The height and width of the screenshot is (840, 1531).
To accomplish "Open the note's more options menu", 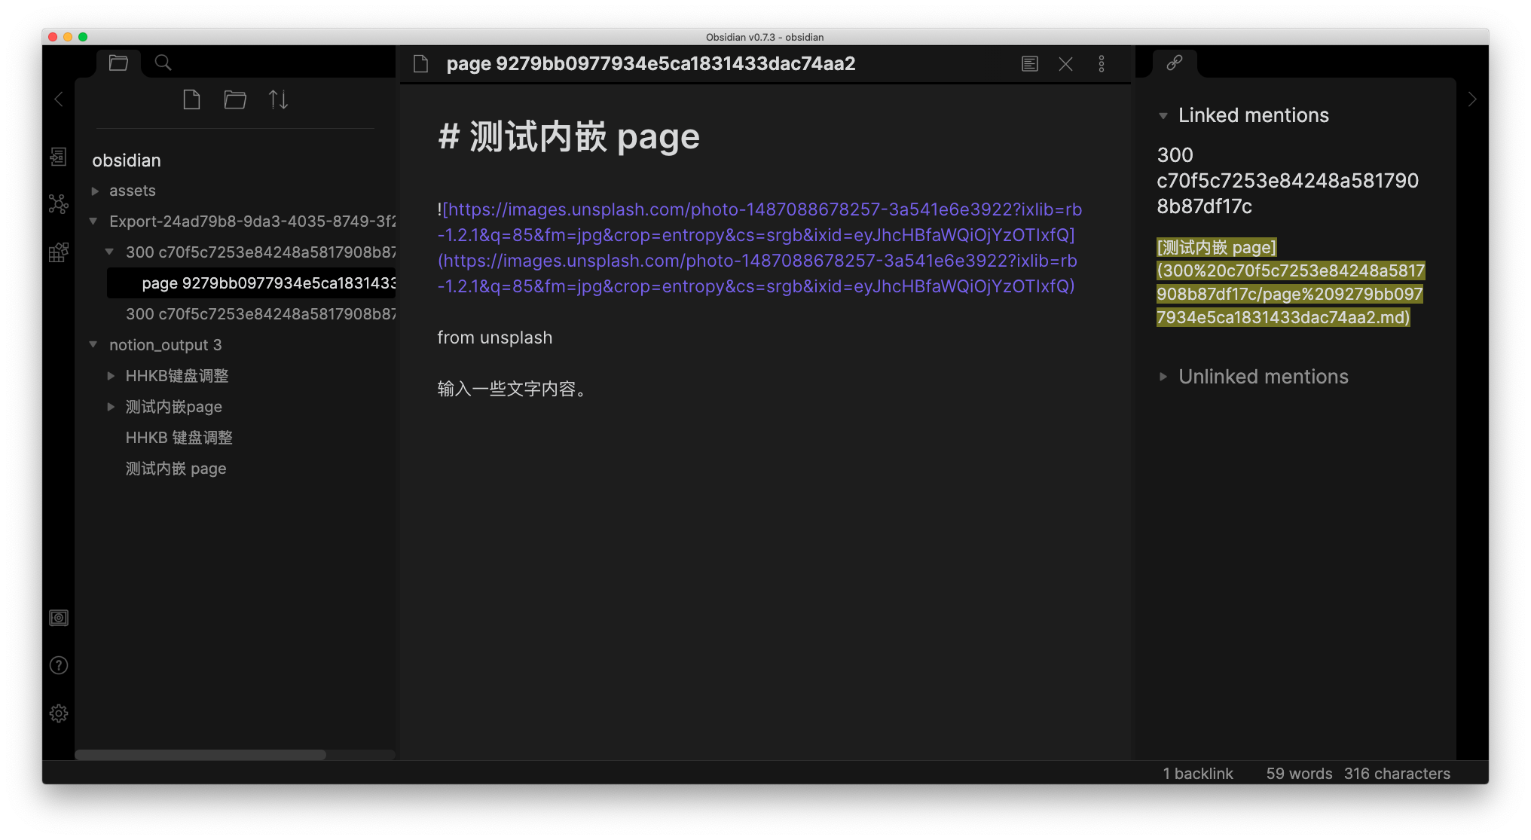I will pyautogui.click(x=1102, y=64).
